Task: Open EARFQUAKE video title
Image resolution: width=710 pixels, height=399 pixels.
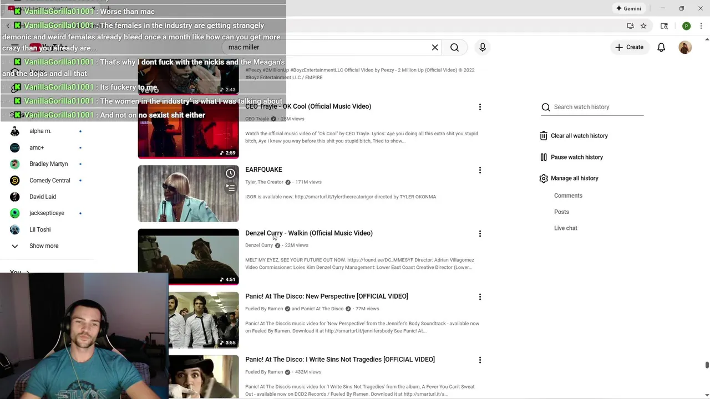Action: (263, 170)
